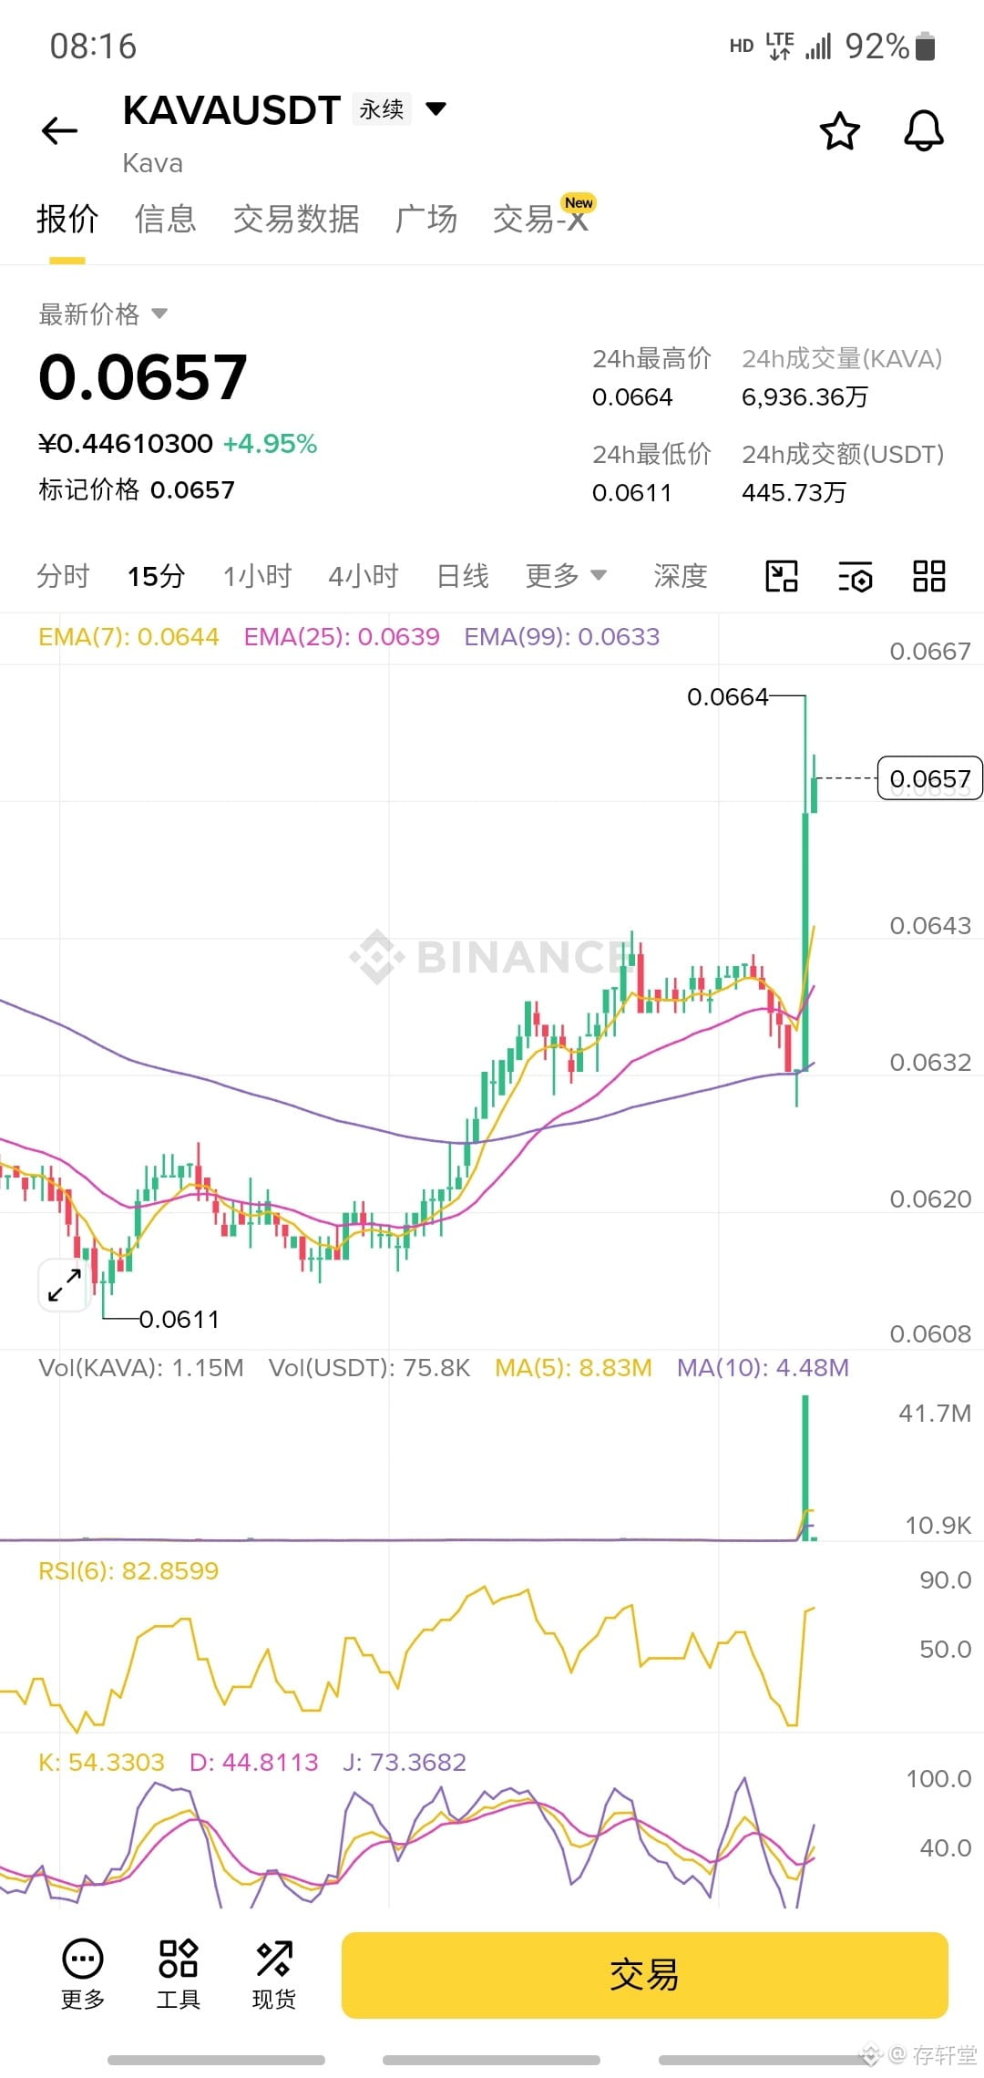
Task: Tap the 24h成交额 value 445.73万
Action: [794, 493]
